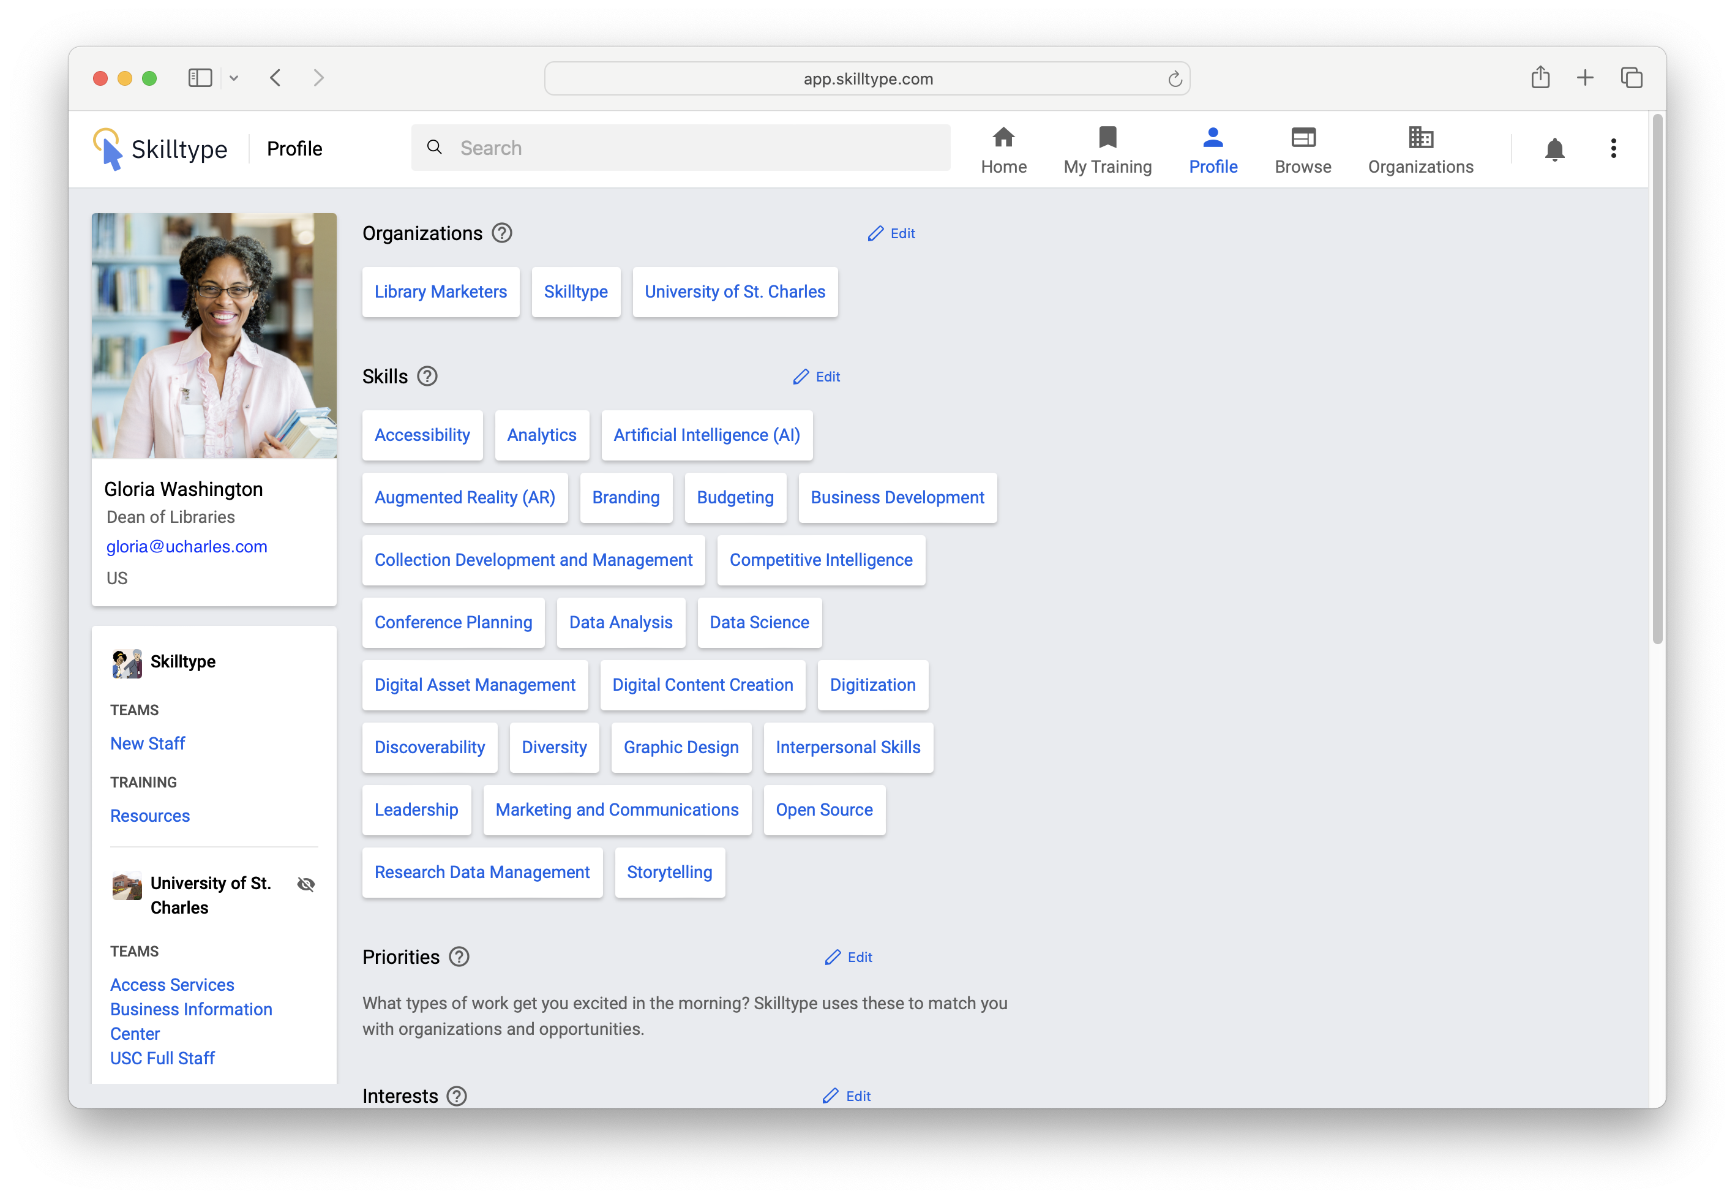
Task: Click Gloria Washington's profile photo
Action: pos(214,335)
